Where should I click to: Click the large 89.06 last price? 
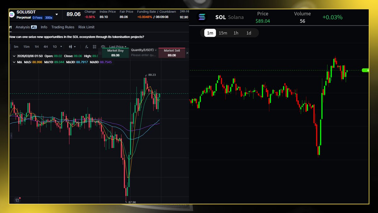(x=73, y=15)
